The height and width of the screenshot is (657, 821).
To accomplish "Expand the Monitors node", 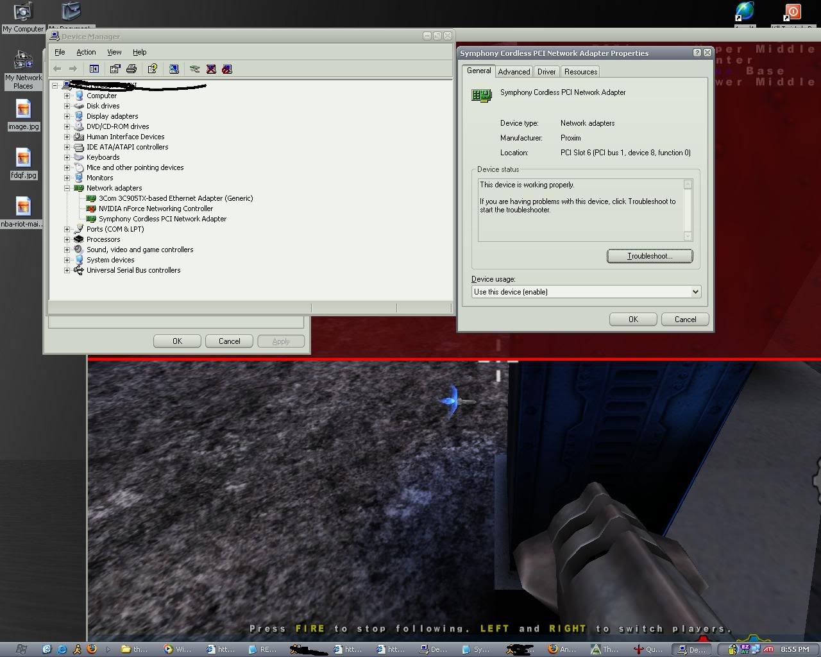I will tap(67, 178).
